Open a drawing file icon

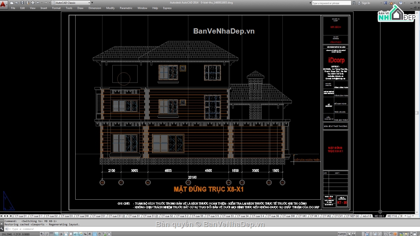click(x=17, y=3)
